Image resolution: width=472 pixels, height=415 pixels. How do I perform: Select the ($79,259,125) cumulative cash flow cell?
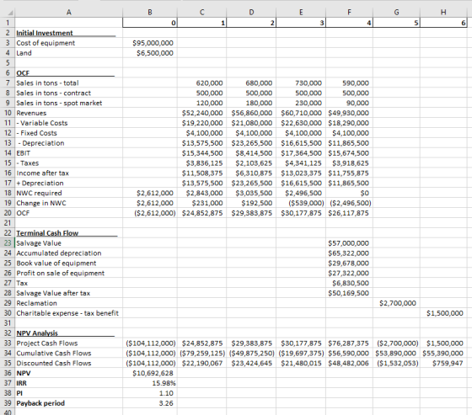point(202,353)
